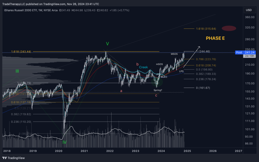
Task: Select the red wave 'a' marker
Action: [x=121, y=91]
